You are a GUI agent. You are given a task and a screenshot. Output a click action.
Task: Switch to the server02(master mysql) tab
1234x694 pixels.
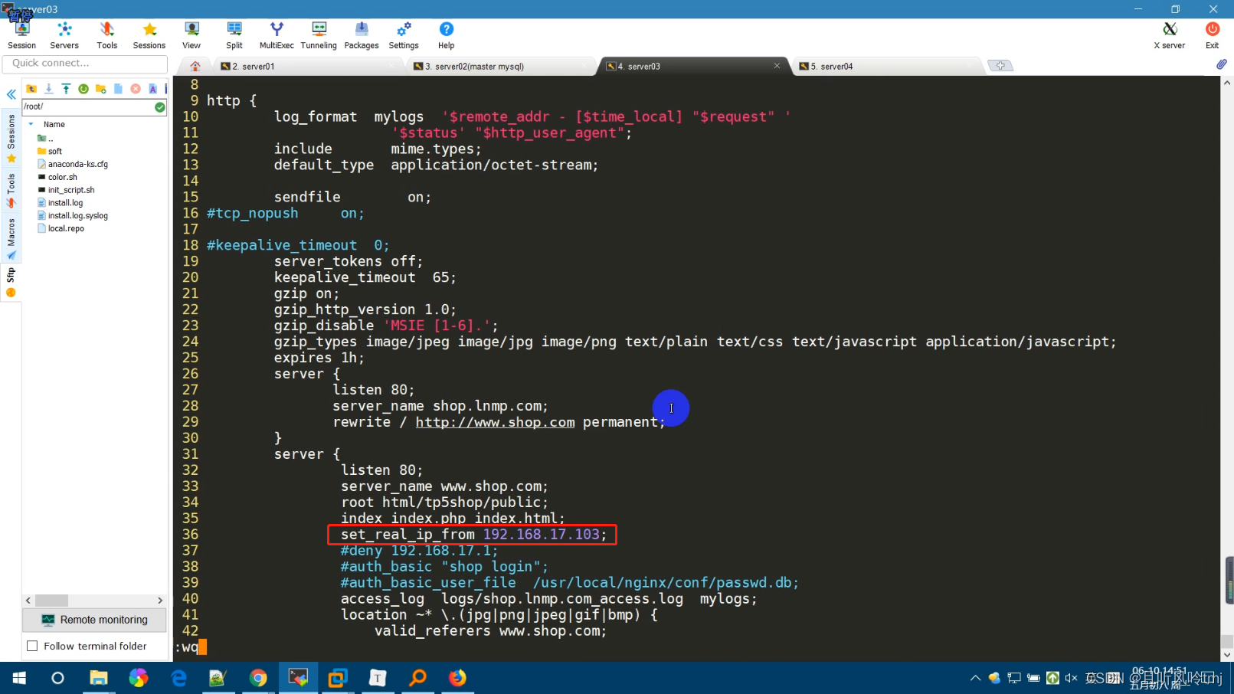470,66
